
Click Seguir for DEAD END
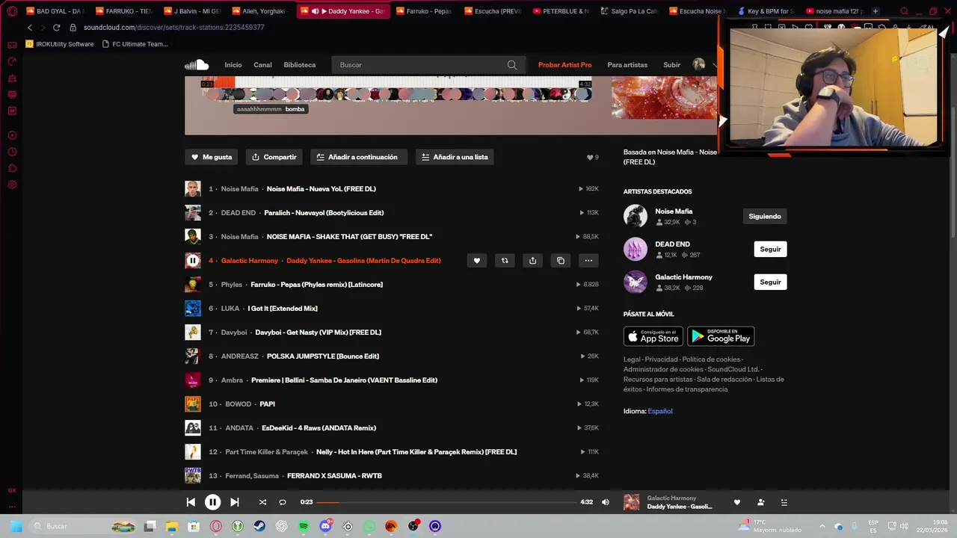click(770, 250)
